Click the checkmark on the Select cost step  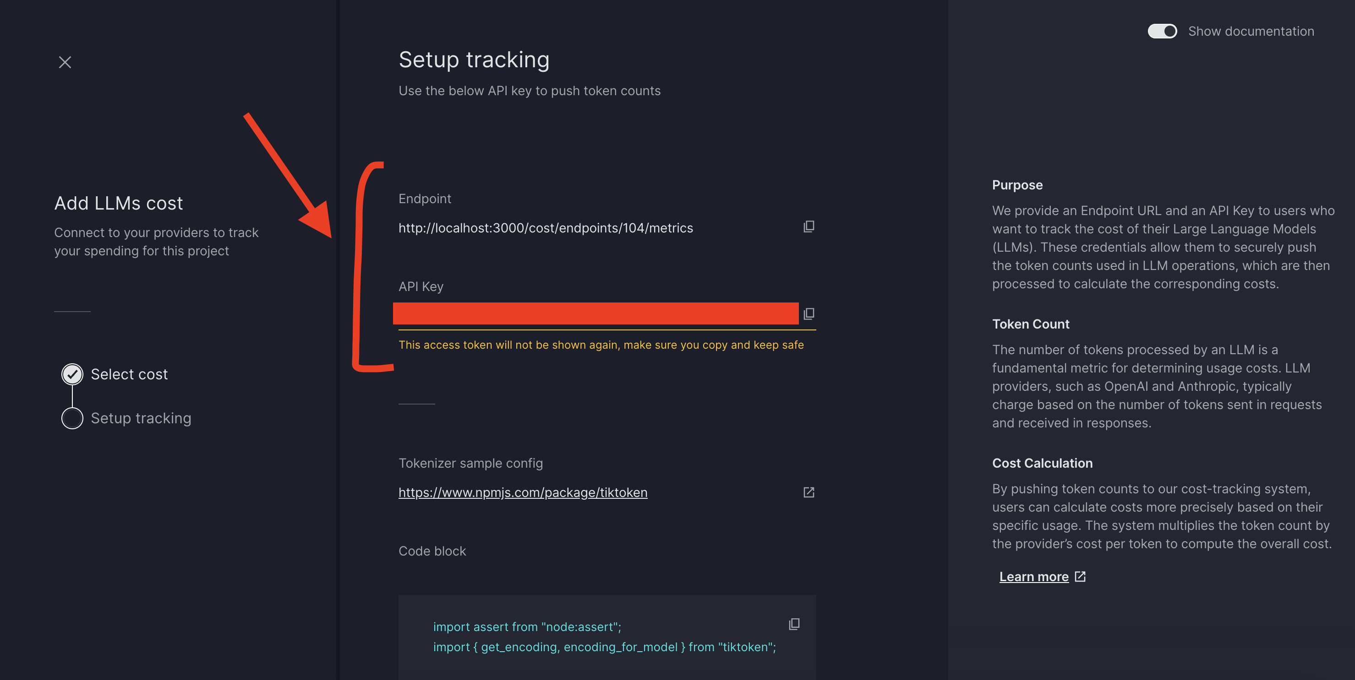click(72, 373)
